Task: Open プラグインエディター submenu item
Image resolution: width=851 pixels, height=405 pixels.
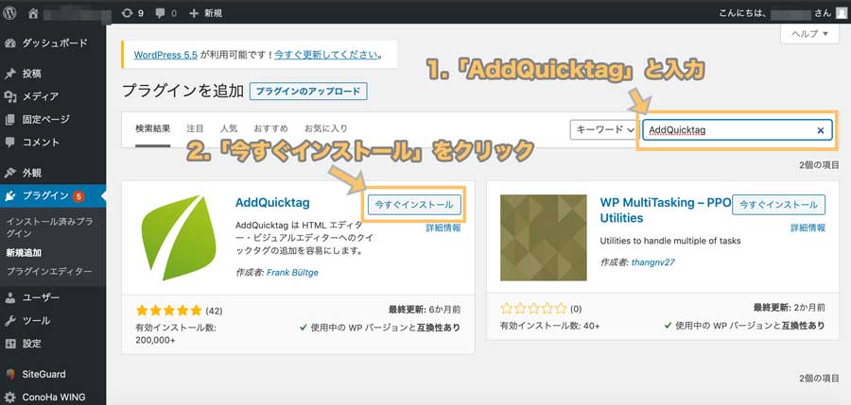Action: click(x=49, y=271)
